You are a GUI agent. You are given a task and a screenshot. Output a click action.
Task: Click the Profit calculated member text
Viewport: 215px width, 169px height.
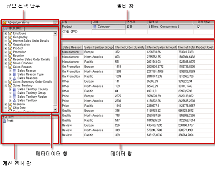(x=10, y=121)
